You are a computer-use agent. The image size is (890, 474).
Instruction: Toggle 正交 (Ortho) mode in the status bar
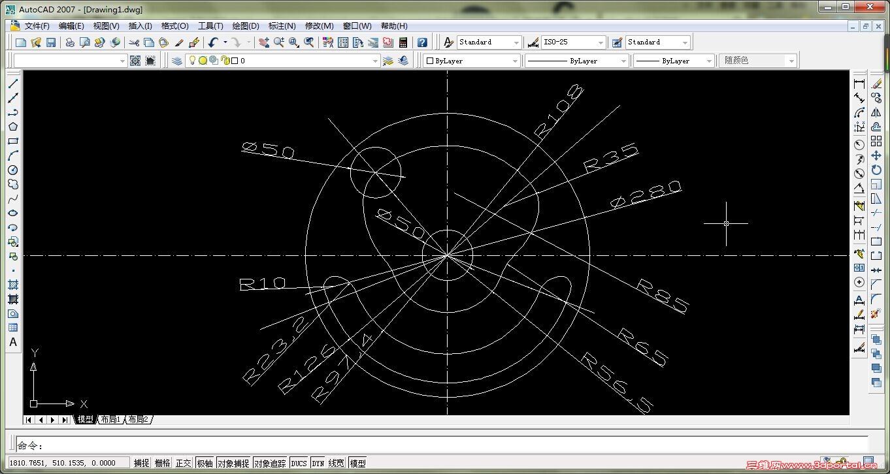tap(184, 463)
